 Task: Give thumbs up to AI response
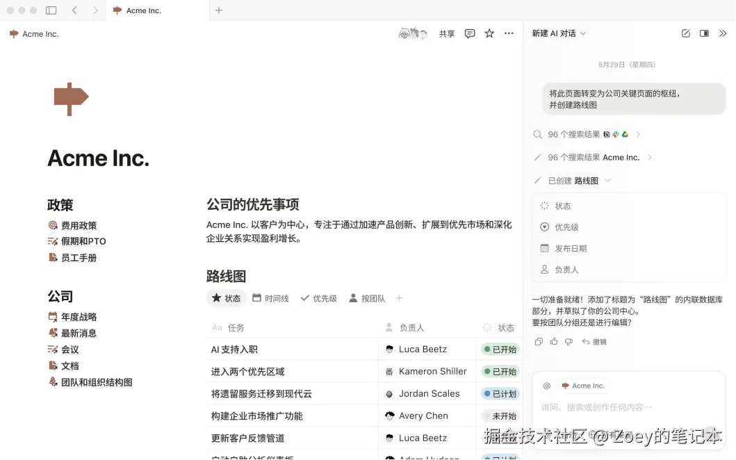pyautogui.click(x=554, y=342)
